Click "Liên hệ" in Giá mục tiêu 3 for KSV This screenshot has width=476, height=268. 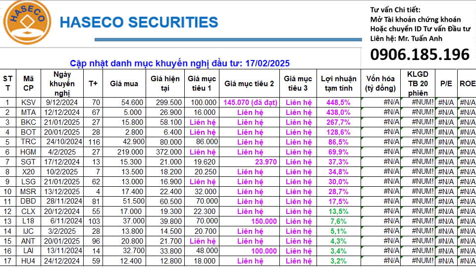pyautogui.click(x=299, y=103)
